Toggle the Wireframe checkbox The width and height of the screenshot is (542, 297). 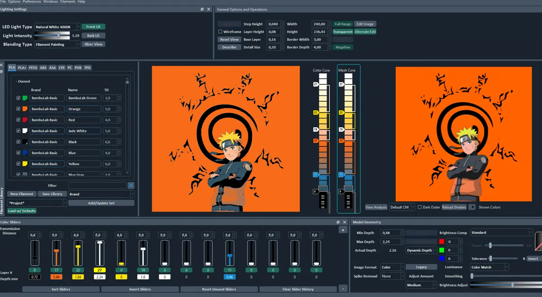(220, 32)
